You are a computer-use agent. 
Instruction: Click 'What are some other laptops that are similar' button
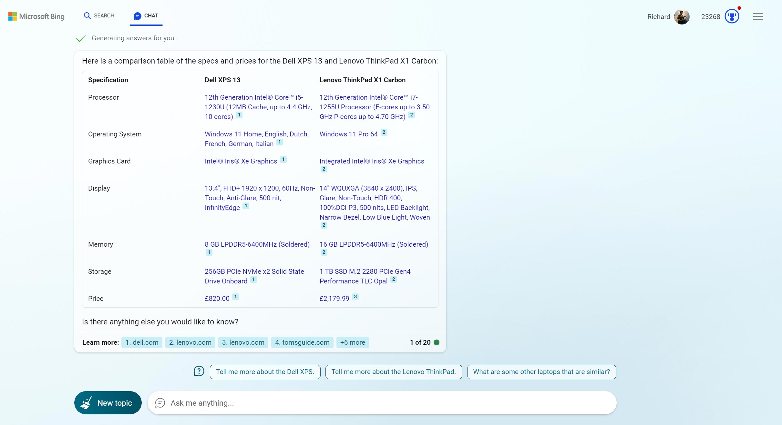coord(541,371)
